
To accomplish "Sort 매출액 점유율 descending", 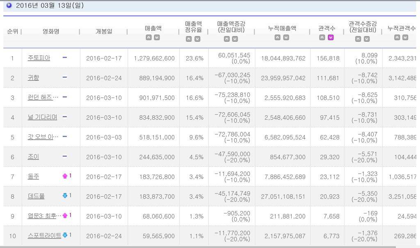I will coord(197,39).
